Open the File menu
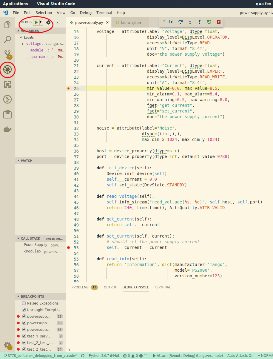This screenshot has width=273, height=359. pos(16,13)
